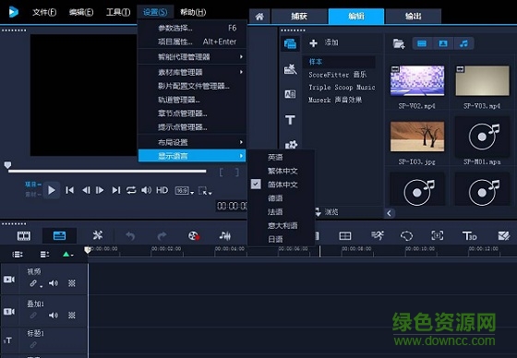Open the Instant Project panel icon

coord(290,69)
